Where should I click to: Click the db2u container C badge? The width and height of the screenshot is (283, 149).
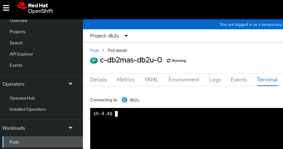(124, 100)
